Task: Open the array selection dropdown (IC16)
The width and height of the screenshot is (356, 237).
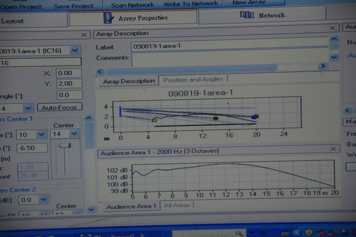Action: pyautogui.click(x=76, y=50)
